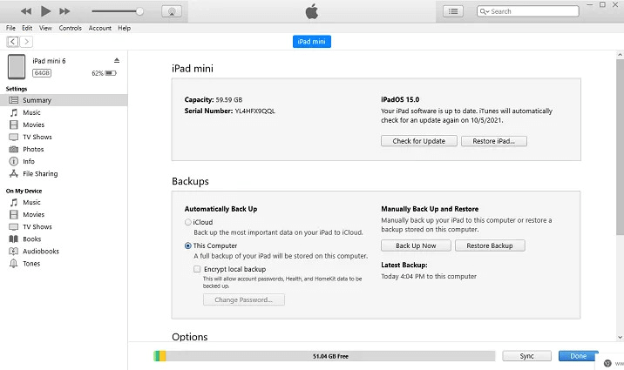Open AirPlay output icon

pyautogui.click(x=173, y=11)
